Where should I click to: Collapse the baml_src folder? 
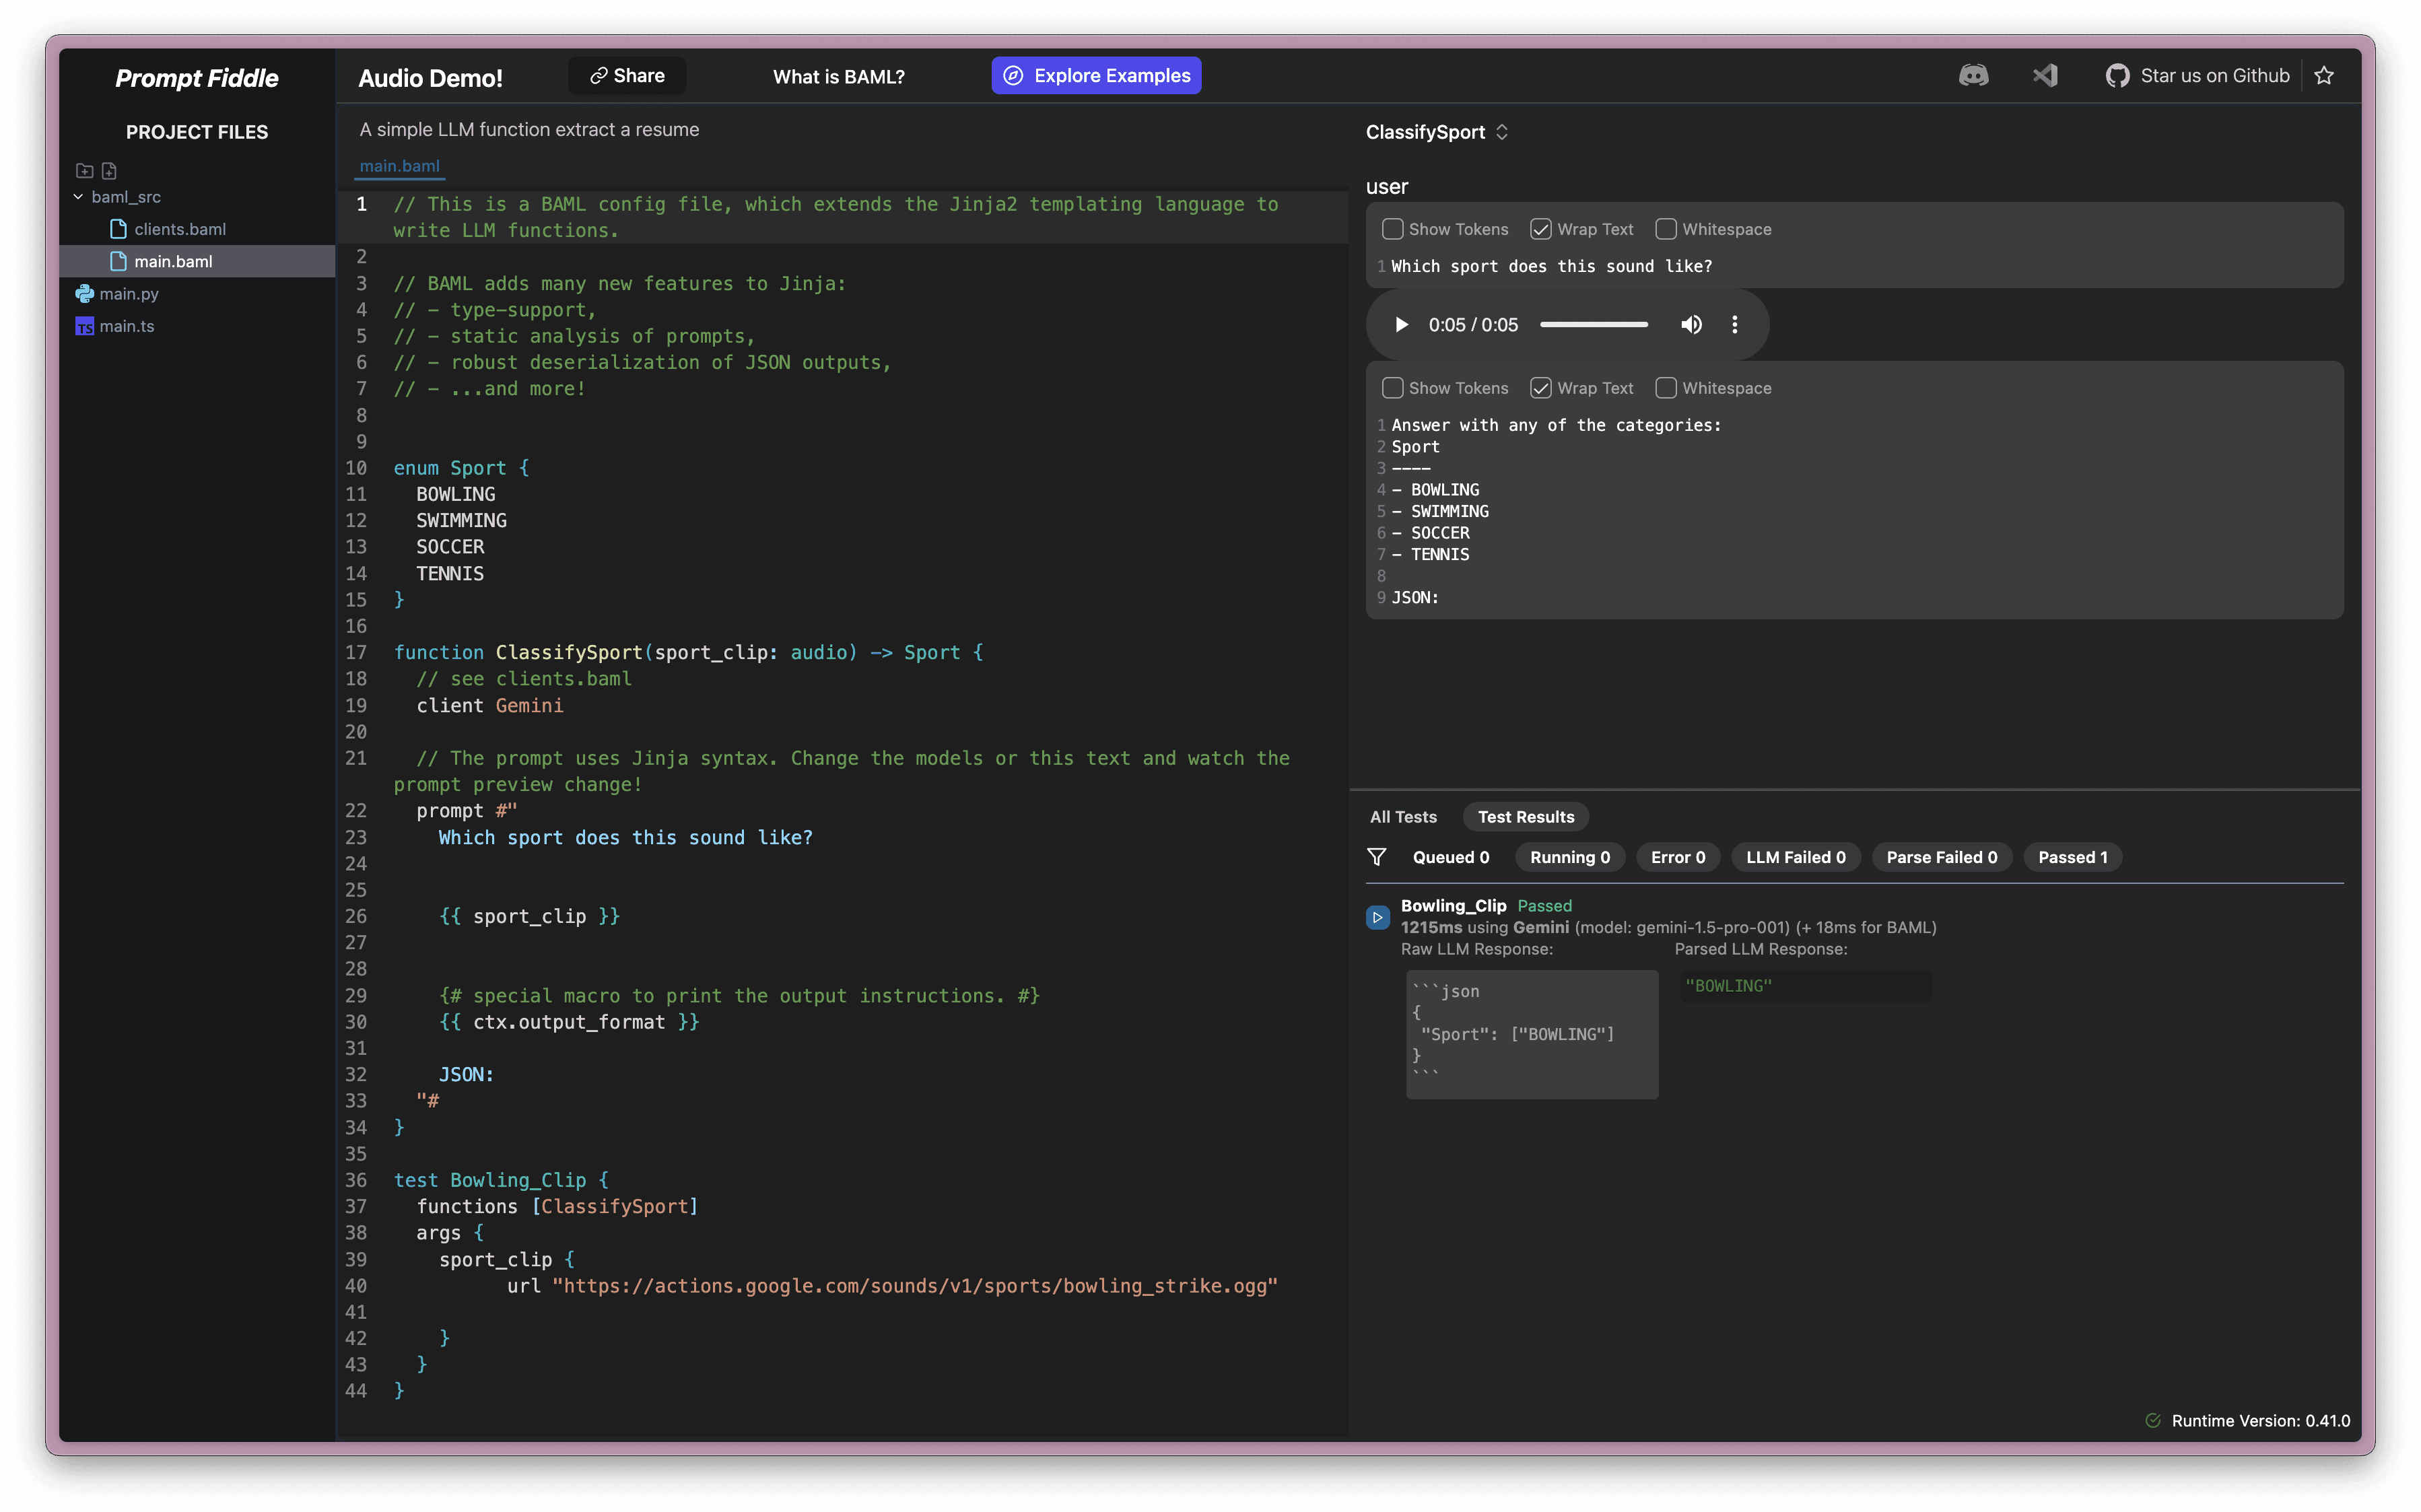pyautogui.click(x=78, y=197)
